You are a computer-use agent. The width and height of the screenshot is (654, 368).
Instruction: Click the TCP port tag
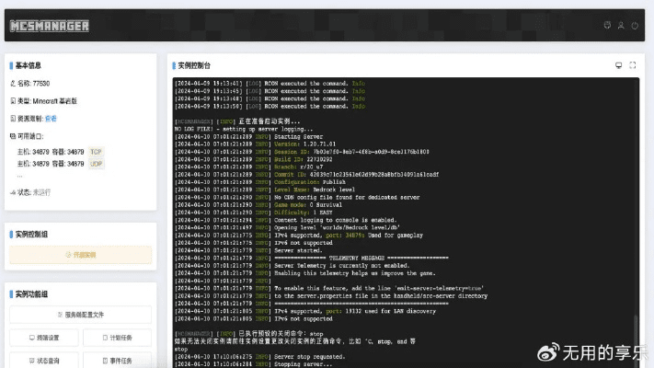pyautogui.click(x=97, y=151)
